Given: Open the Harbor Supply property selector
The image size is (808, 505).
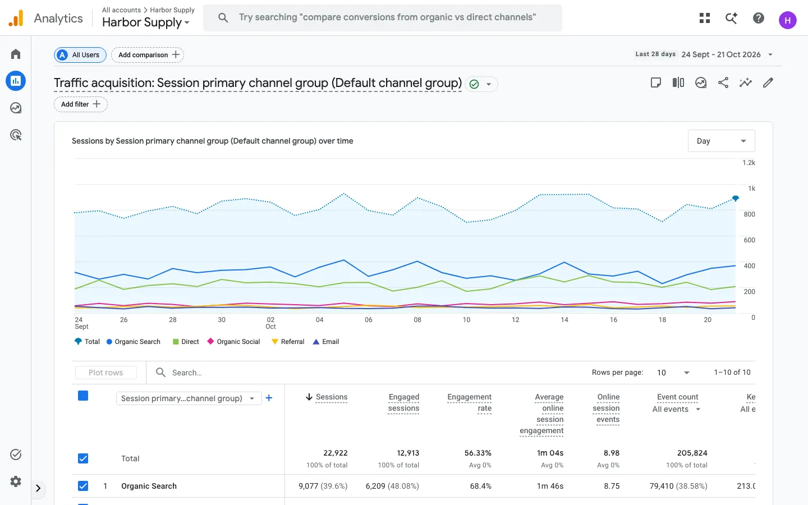Looking at the screenshot, I should coord(146,22).
